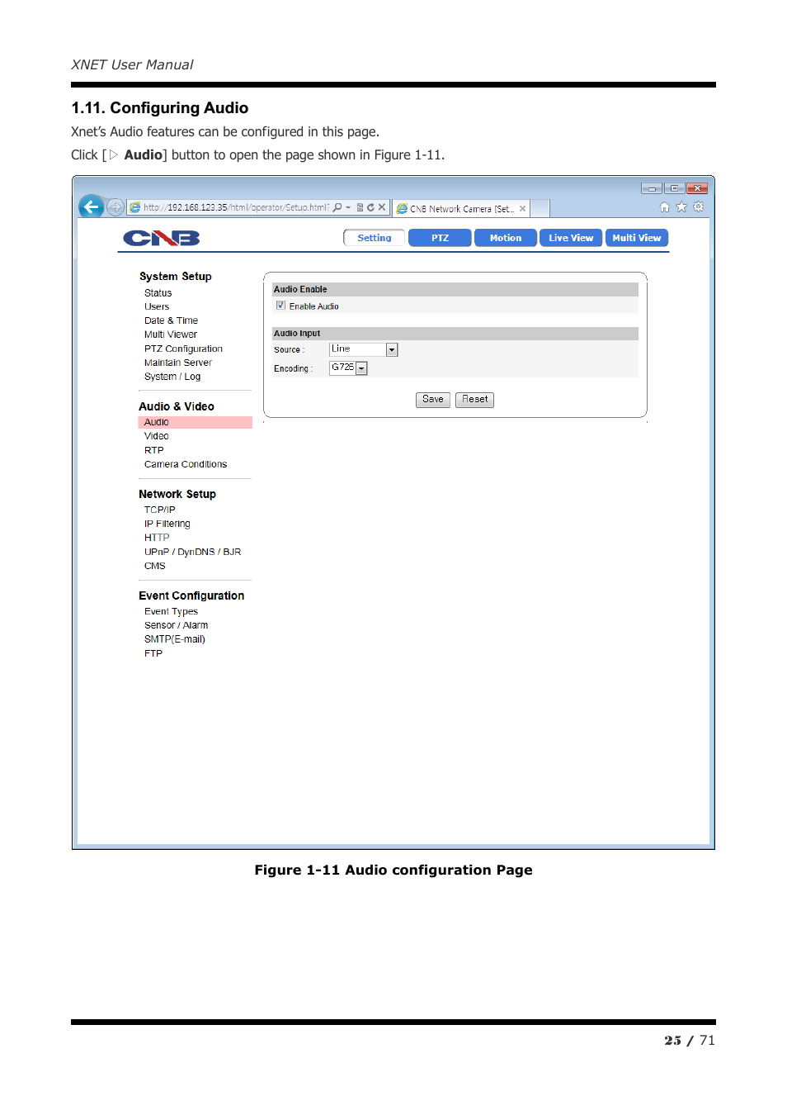Open the PTZ Configuration link

coord(183,349)
